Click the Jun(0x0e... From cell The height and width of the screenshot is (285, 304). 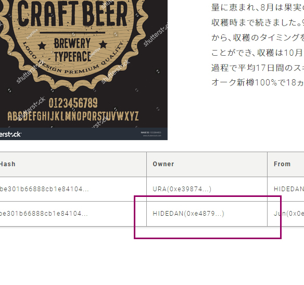coord(286,214)
